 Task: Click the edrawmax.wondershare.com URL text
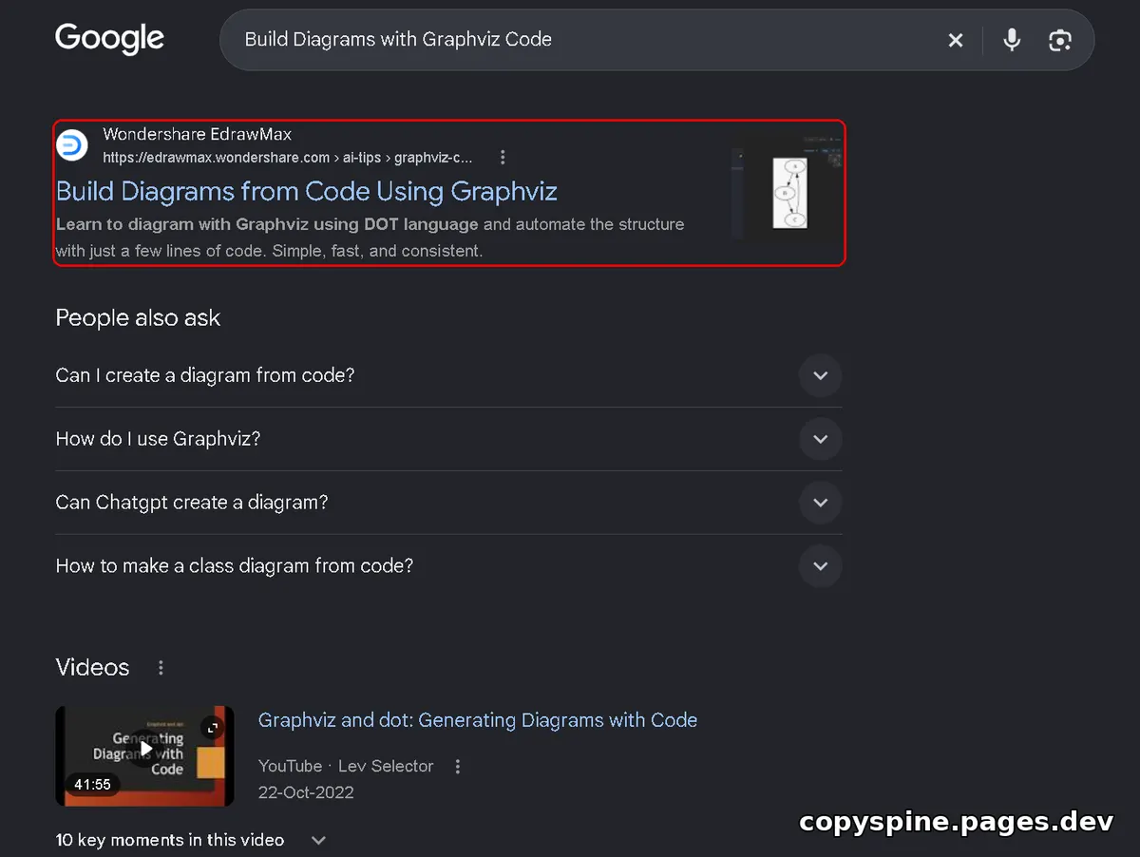(x=288, y=157)
